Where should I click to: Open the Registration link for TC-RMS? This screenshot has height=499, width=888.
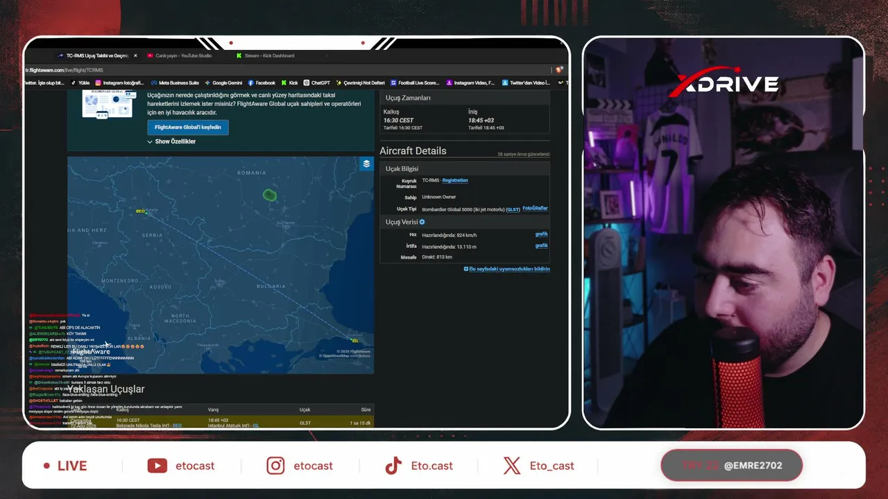pos(455,180)
